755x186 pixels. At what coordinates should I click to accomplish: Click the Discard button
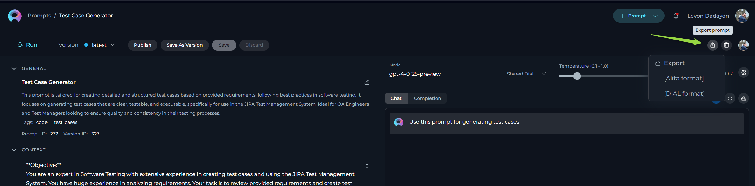pos(254,45)
